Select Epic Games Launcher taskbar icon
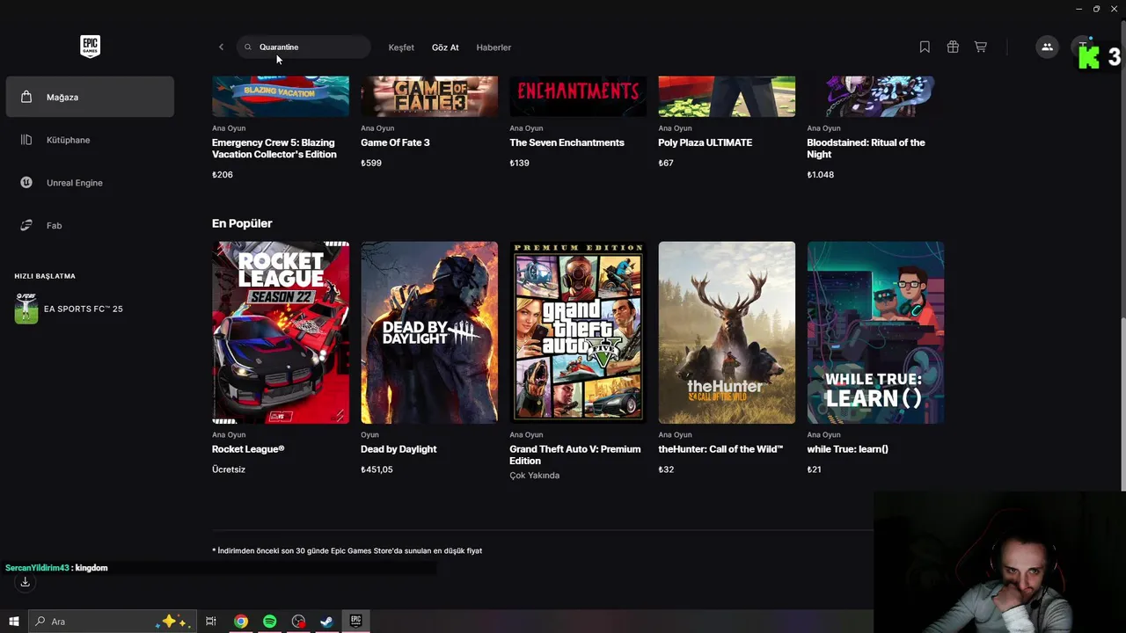 point(355,622)
